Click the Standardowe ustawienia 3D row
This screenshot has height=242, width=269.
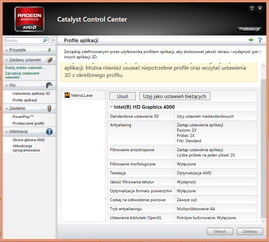pos(182,116)
